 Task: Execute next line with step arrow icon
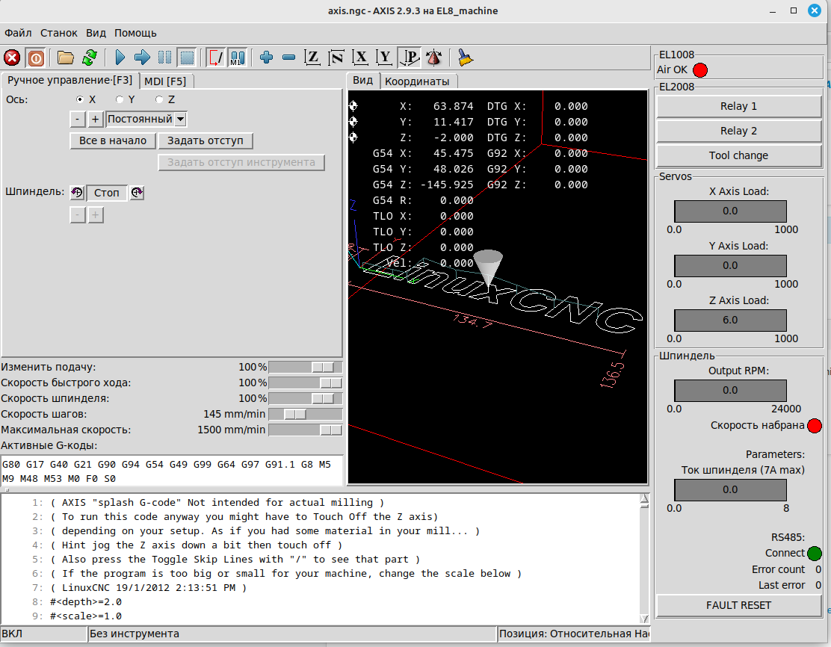coord(142,58)
